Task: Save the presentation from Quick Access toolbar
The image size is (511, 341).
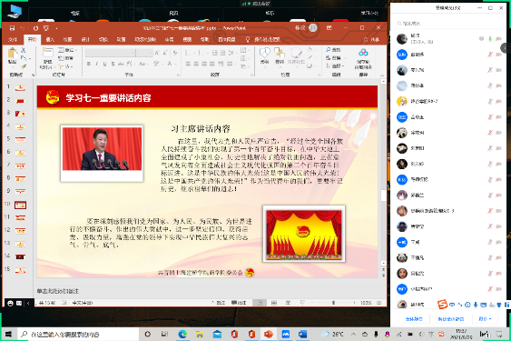Action: tap(12, 28)
